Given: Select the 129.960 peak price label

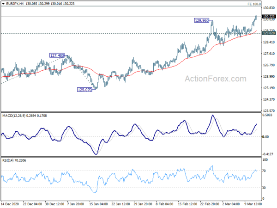Looking at the screenshot, I should [x=202, y=20].
